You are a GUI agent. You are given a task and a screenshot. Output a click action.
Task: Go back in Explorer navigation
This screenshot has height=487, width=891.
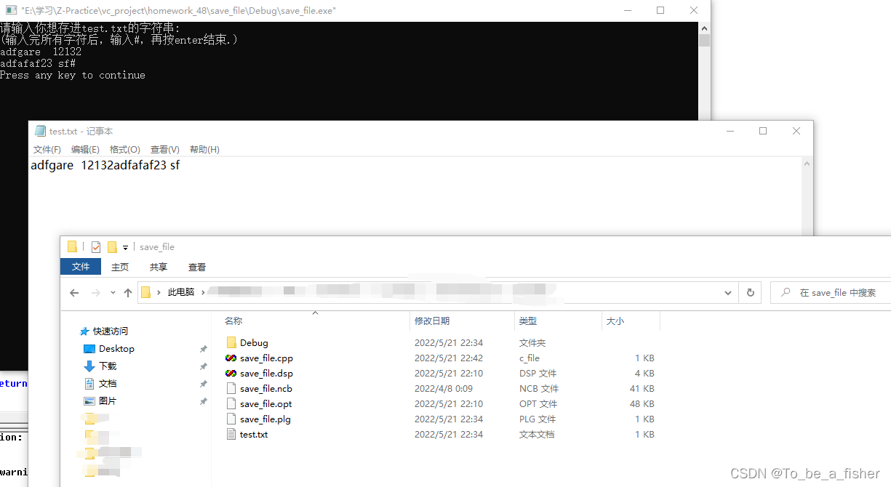pos(74,292)
